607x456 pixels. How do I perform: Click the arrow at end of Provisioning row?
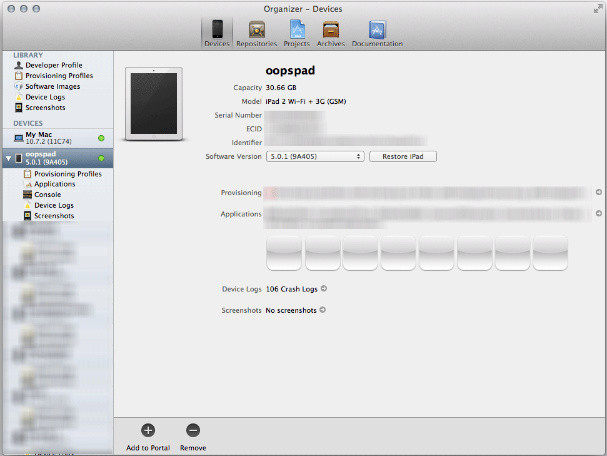click(598, 192)
